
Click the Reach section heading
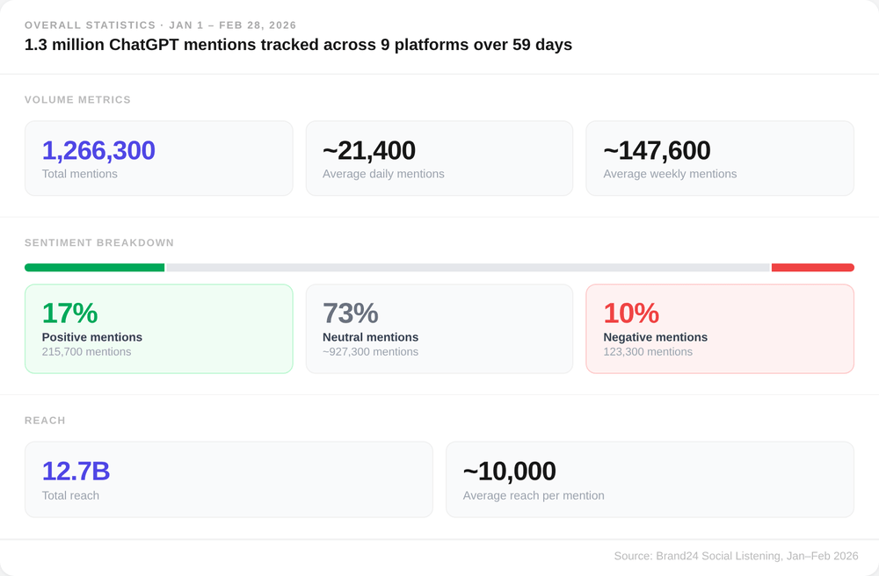point(45,421)
